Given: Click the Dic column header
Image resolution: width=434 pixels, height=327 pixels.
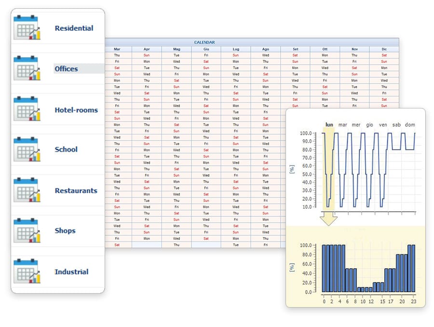Looking at the screenshot, I should (x=384, y=49).
